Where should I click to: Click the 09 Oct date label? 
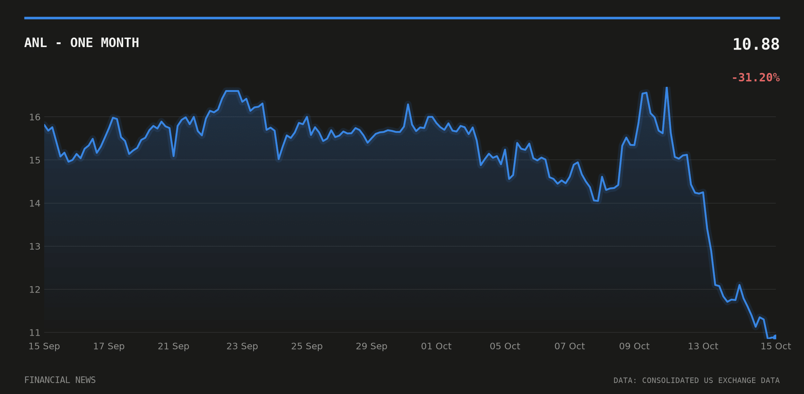[634, 346]
